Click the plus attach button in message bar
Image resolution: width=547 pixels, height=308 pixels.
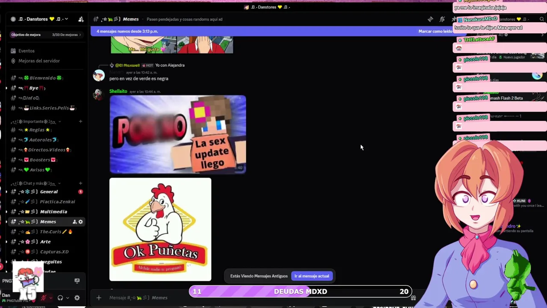tap(99, 298)
